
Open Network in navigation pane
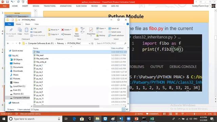coord(16,103)
